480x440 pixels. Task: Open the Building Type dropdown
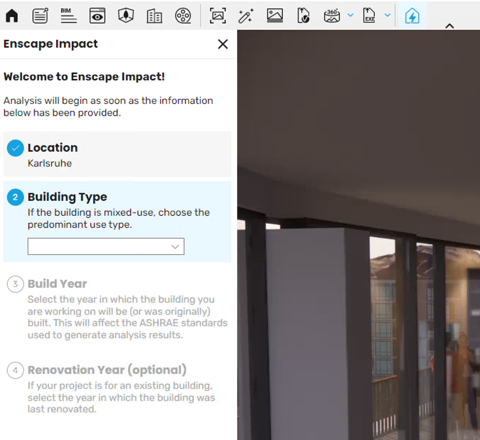106,247
